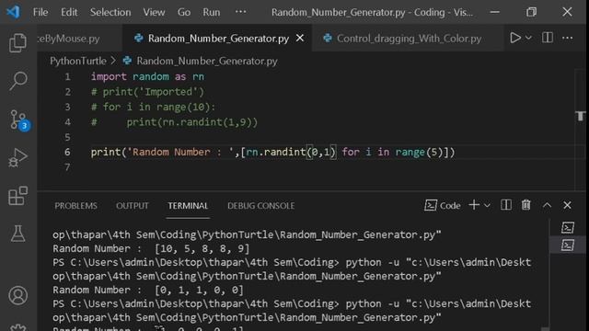Open the Search view in activity bar
589x331 pixels.
point(17,81)
